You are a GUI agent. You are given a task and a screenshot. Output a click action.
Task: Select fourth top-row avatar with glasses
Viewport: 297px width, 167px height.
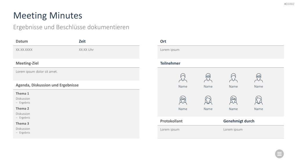(x=258, y=78)
